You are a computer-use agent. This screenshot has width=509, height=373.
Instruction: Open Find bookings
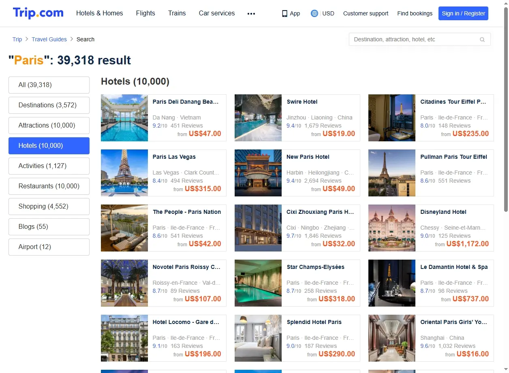(x=415, y=13)
